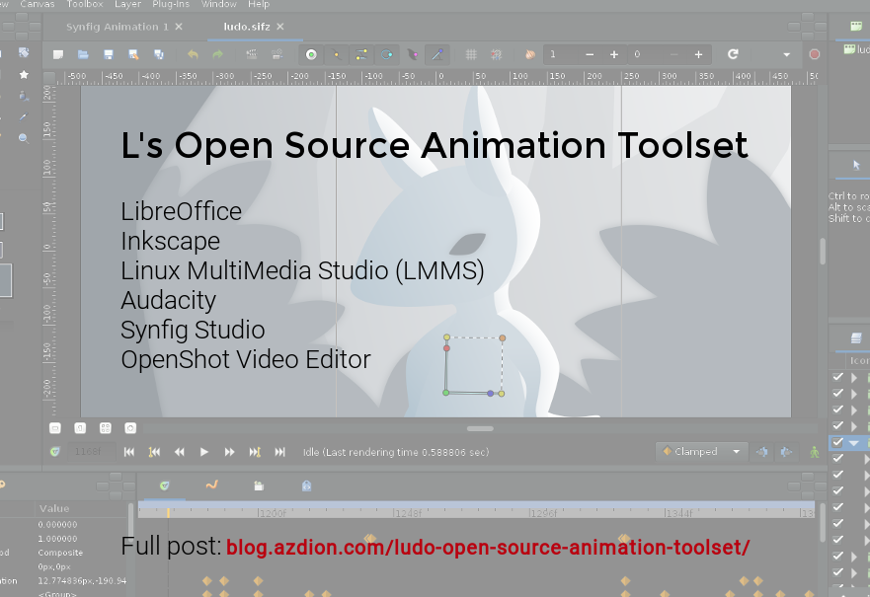This screenshot has width=870, height=597.
Task: Click the Composite blend method value
Action: 60,553
